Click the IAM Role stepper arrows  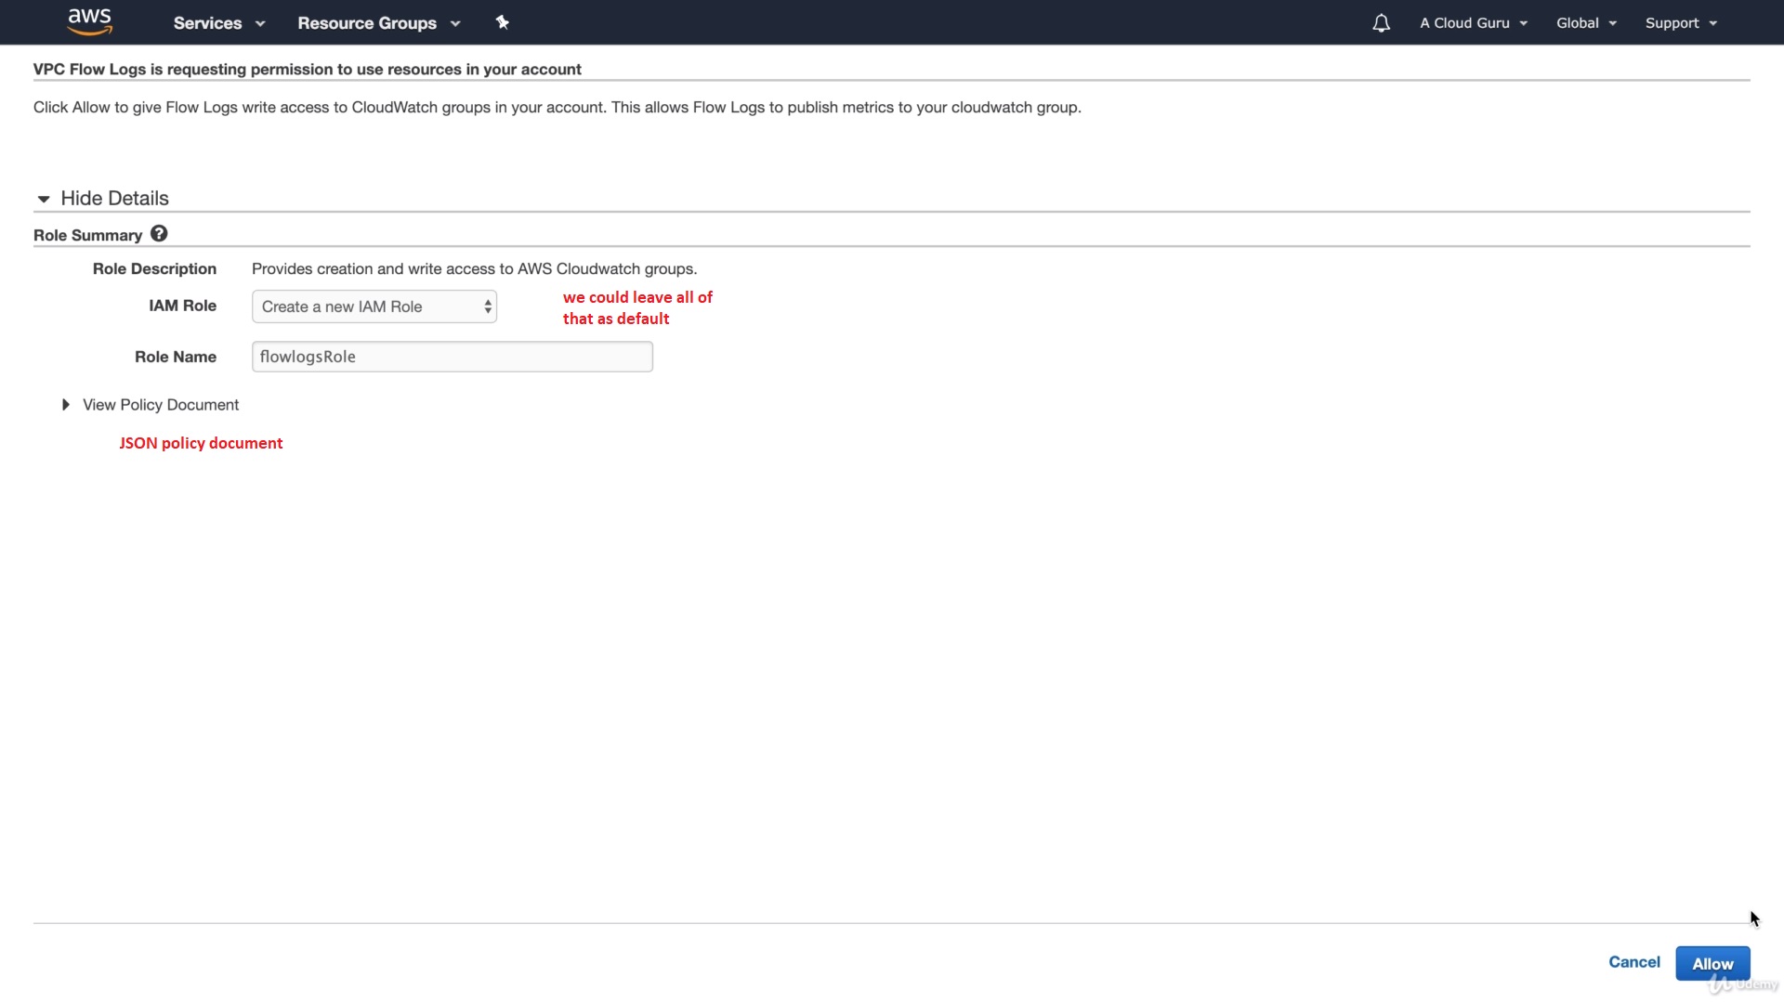[488, 306]
